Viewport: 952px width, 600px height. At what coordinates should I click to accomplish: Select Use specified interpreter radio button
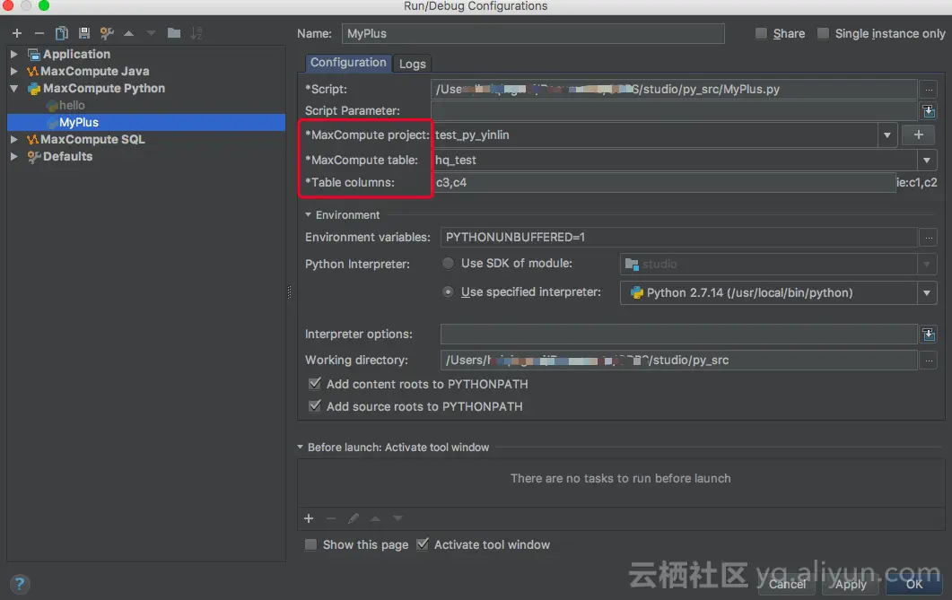(448, 291)
